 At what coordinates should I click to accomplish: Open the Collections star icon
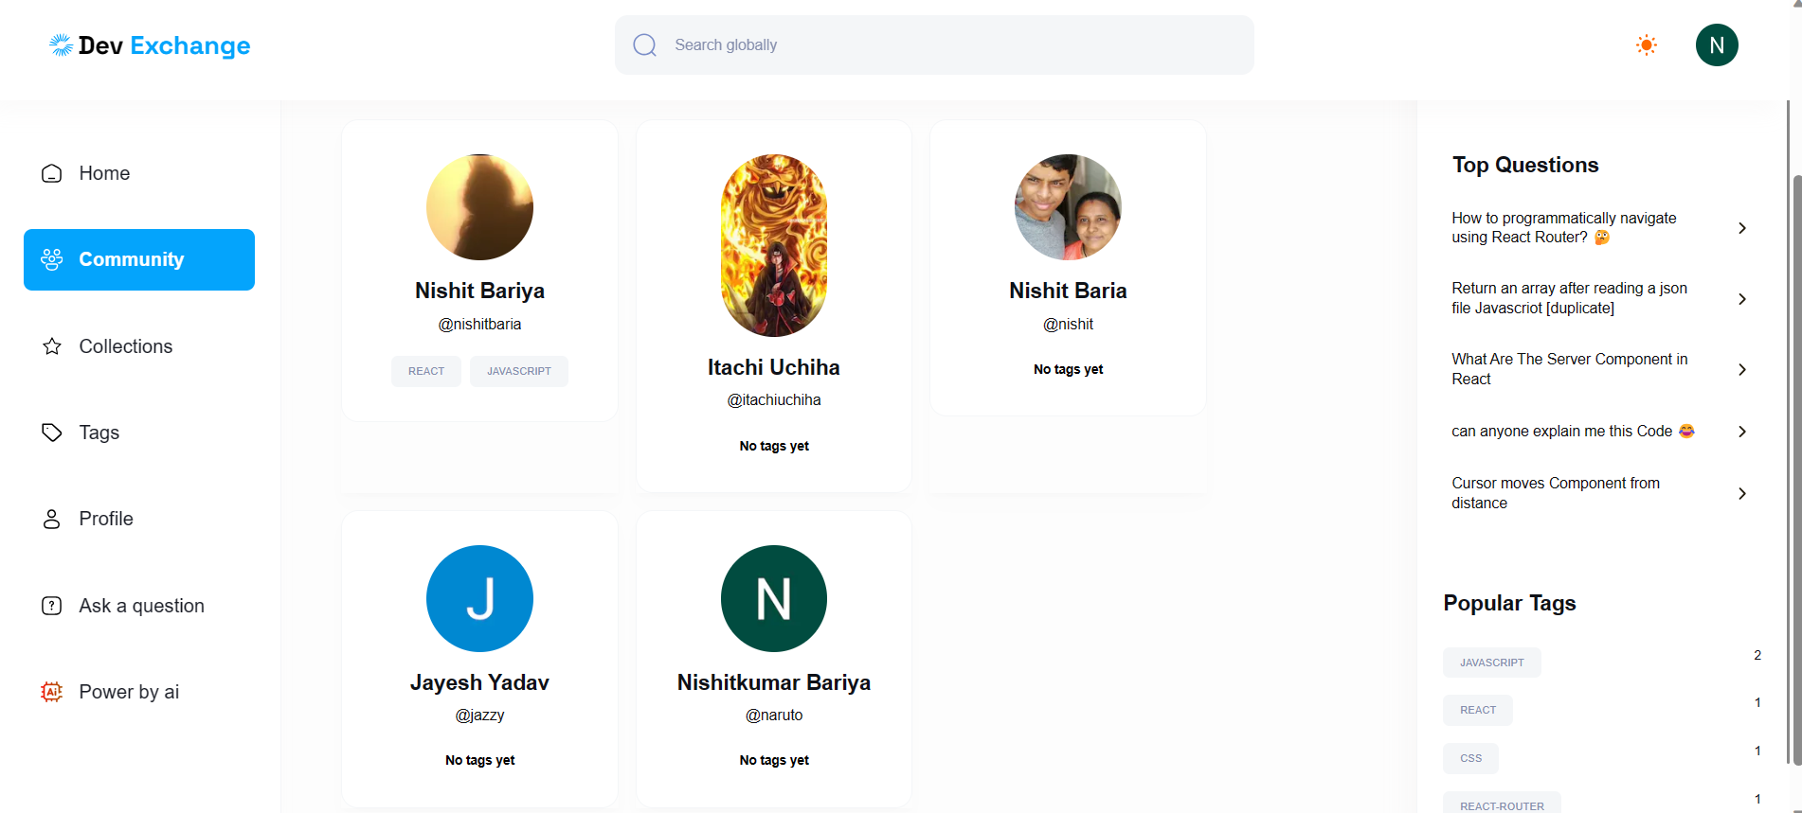52,346
